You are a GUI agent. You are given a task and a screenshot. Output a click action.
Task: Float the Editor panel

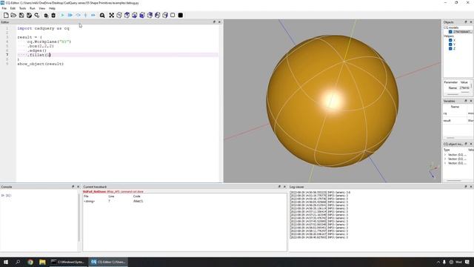[214, 22]
